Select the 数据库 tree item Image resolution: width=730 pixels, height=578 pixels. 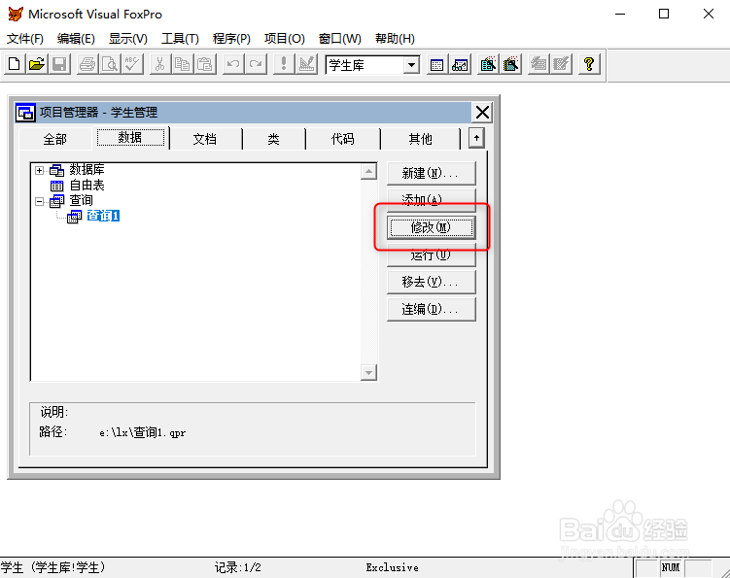click(x=87, y=169)
